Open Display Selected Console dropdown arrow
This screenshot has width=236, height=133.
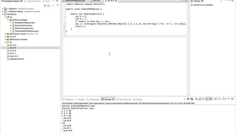click(x=221, y=99)
